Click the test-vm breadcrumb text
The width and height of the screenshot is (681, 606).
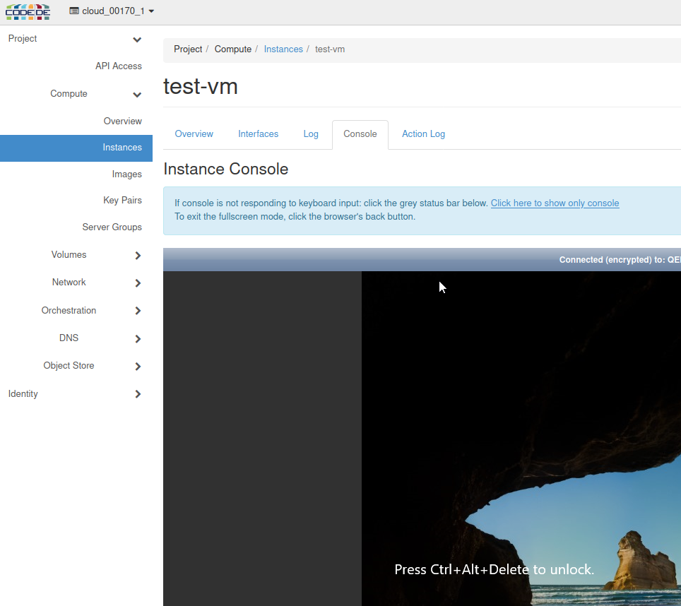[x=330, y=49]
